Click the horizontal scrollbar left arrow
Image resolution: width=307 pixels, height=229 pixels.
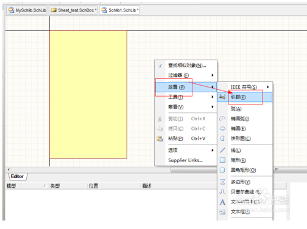coord(9,169)
